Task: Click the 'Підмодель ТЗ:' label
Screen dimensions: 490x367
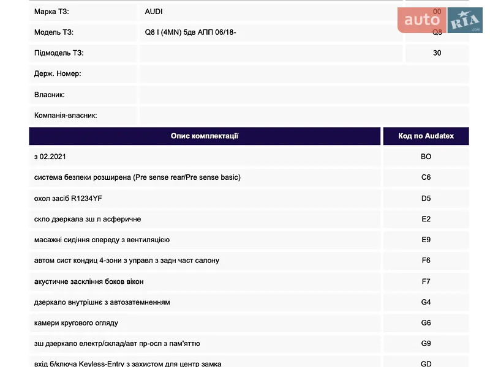Action: (59, 53)
